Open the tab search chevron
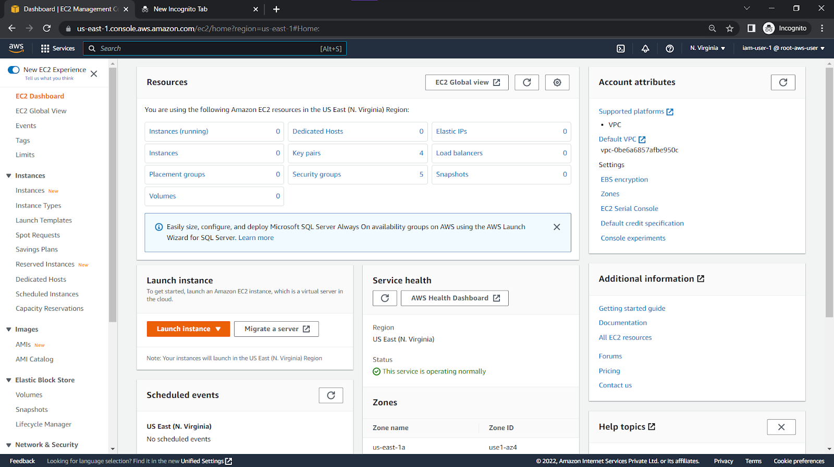834x467 pixels. (746, 8)
